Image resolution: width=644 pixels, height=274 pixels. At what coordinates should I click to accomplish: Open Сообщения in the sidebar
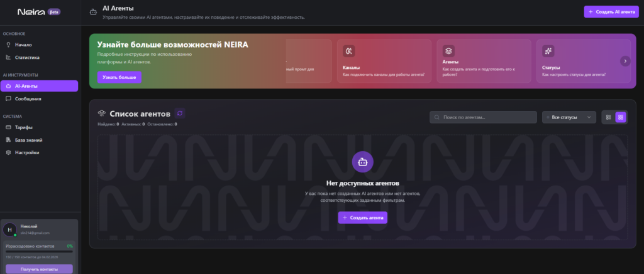point(40,98)
